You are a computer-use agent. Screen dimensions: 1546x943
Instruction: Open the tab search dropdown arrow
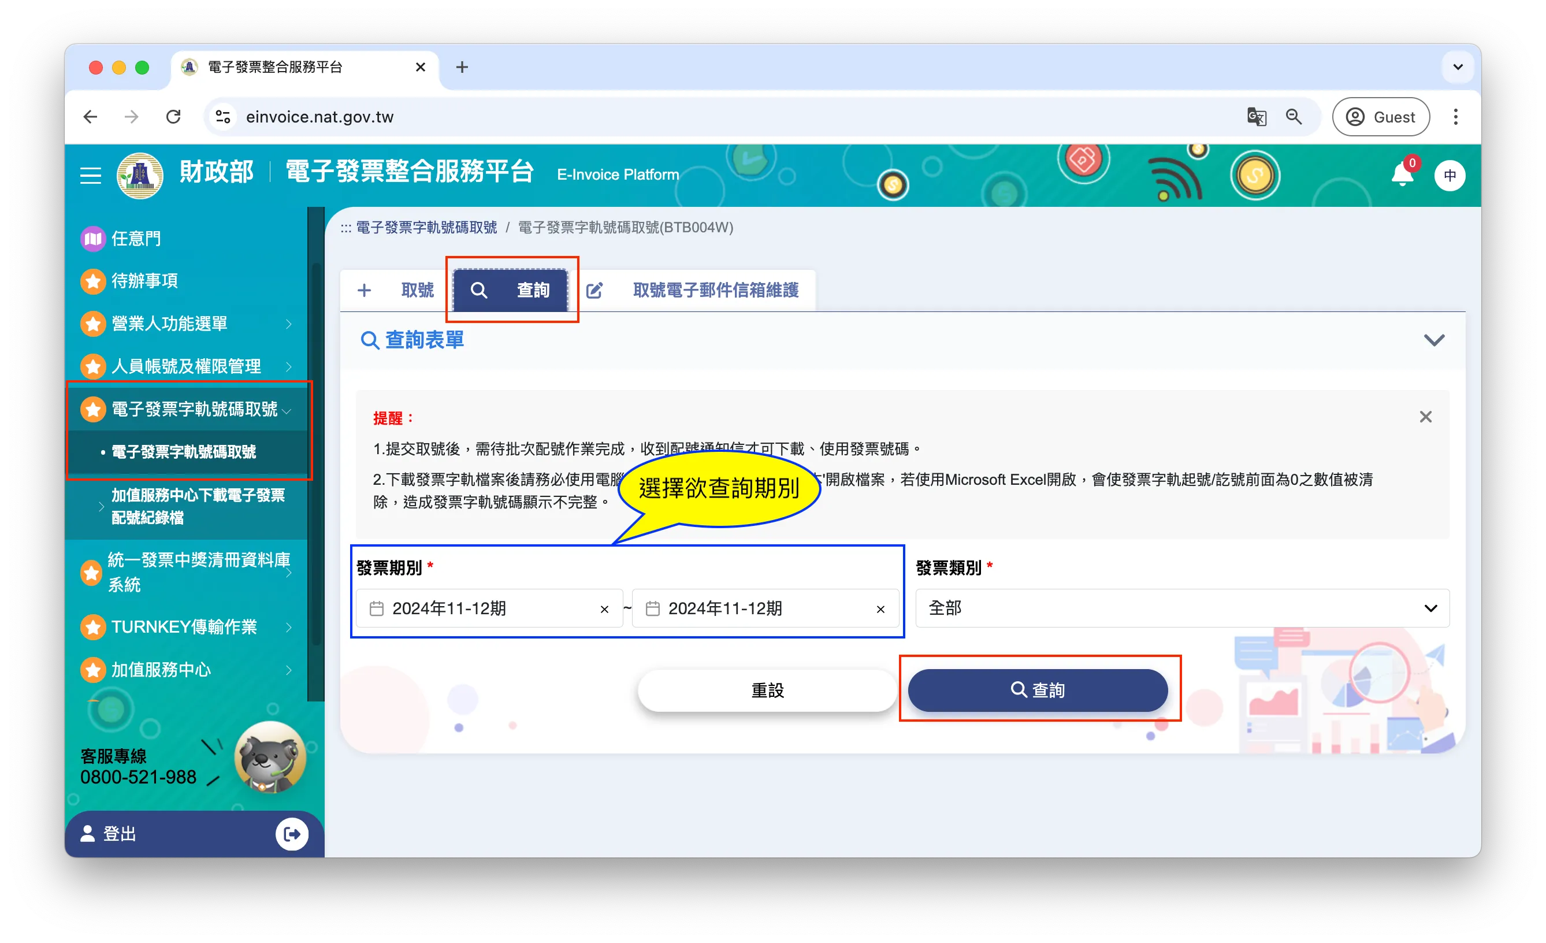1458,67
